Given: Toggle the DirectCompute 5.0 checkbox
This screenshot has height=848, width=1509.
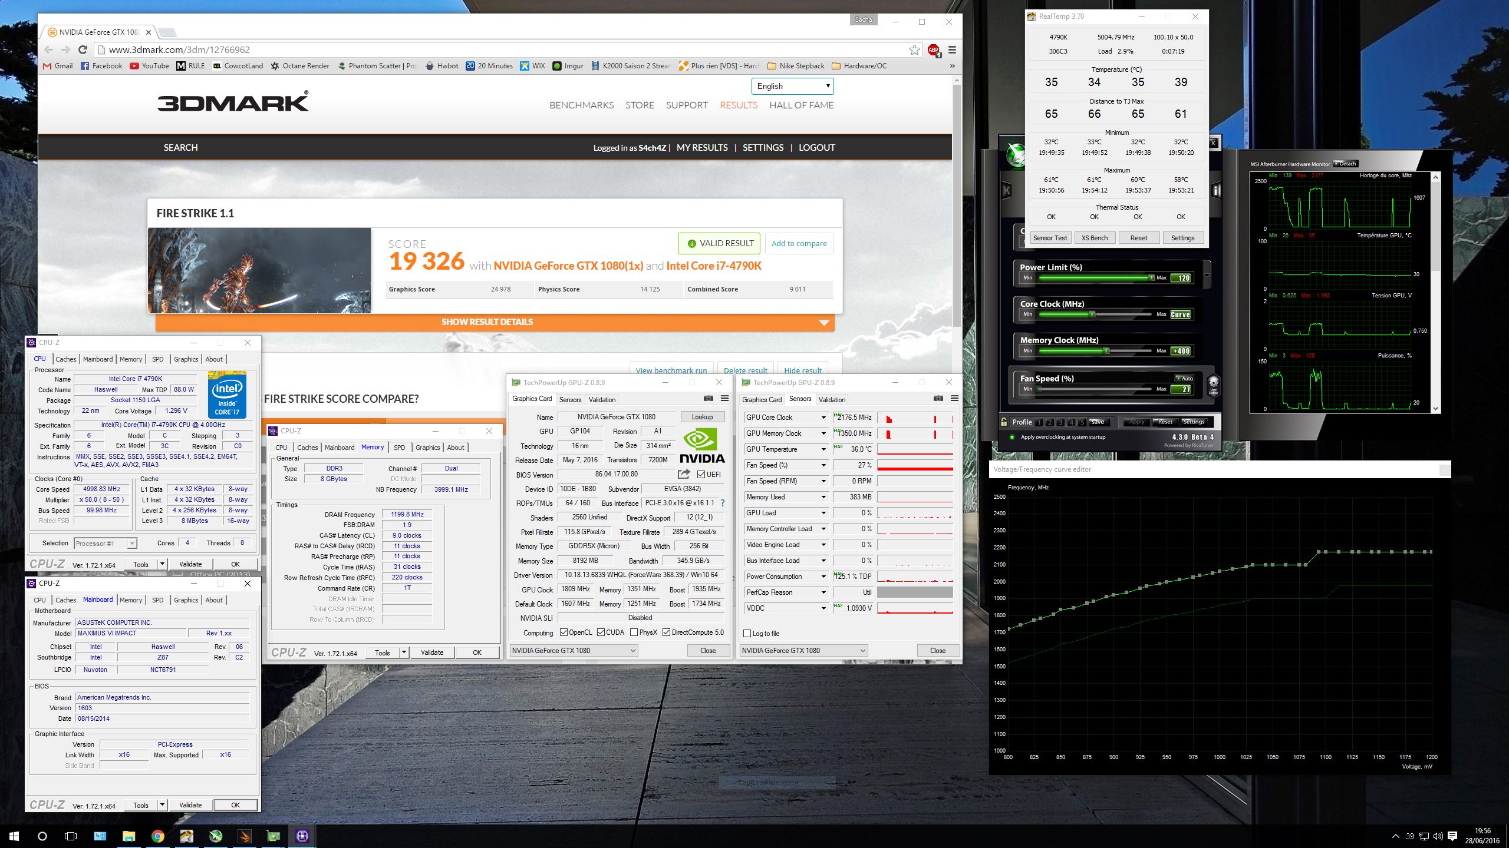Looking at the screenshot, I should 666,632.
